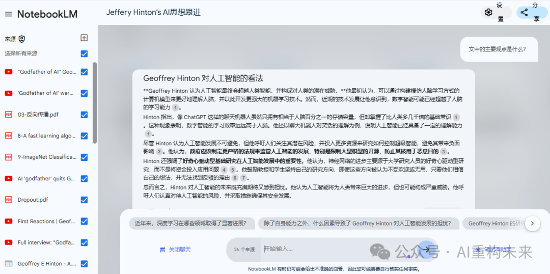Screen dimensions: 550x274
Task: Click PDF icon of 8-A fast learning algo...
Action: click(9, 136)
